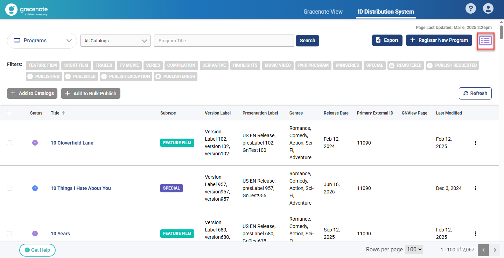
Task: Click the Program Title search field
Action: 224,41
